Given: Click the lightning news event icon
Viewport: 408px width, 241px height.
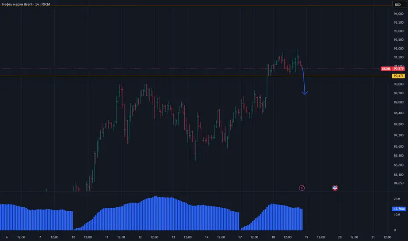Looking at the screenshot, I should point(302,188).
